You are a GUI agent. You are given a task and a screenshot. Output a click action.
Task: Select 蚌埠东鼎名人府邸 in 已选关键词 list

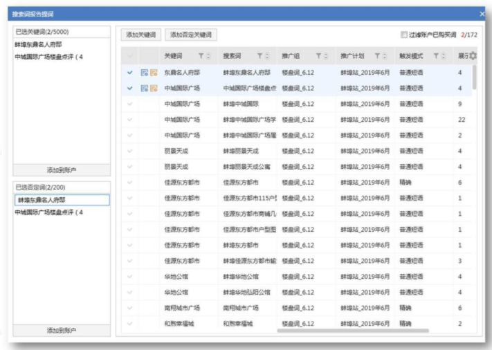tap(38, 44)
